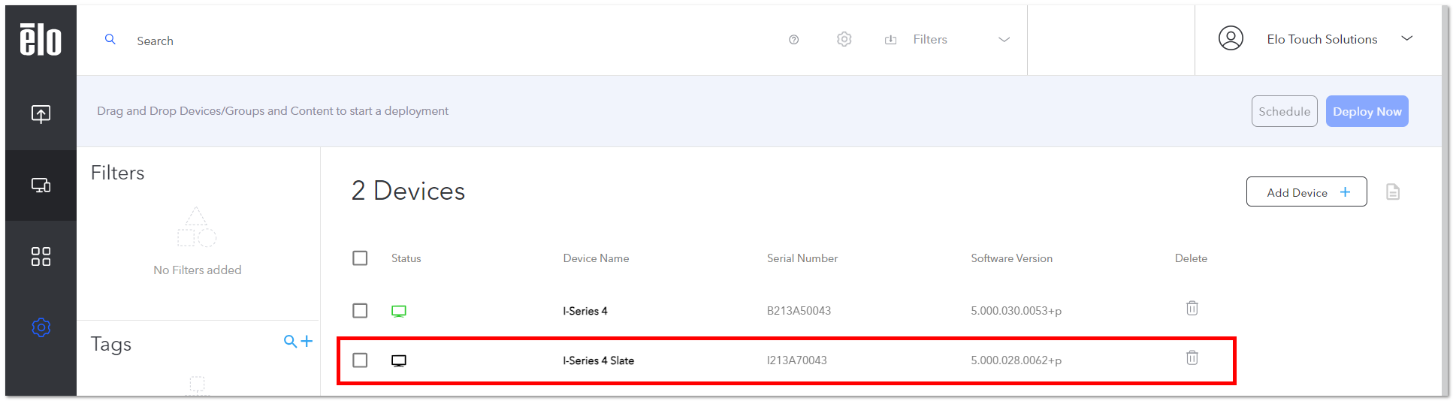Click the Elo Touch Solutions account name
1453x401 pixels.
(x=1322, y=39)
